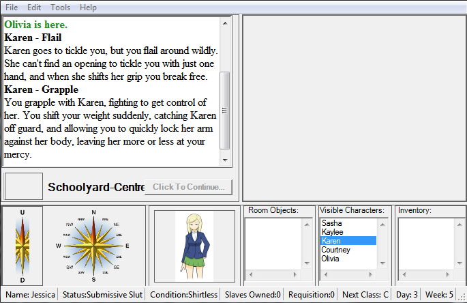Viewport: 467px width, 303px height.
Task: Open the Tools menu
Action: pyautogui.click(x=60, y=7)
